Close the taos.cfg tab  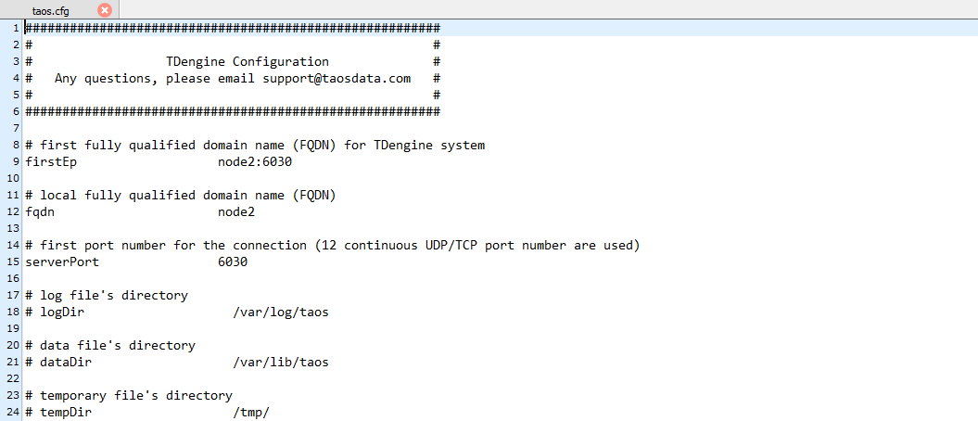click(105, 10)
